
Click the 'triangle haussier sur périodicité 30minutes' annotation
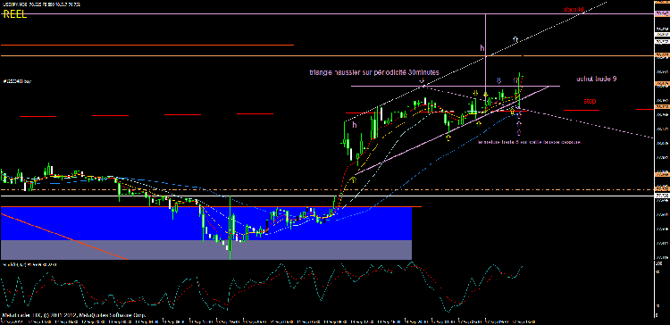374,72
